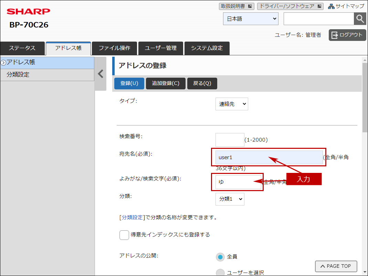Viewport: 368px width, 276px height.
Task: Switch to the アドレス帳 tab
Action: click(68, 48)
